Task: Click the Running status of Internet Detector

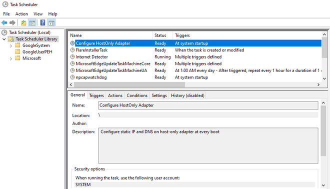Action: 162,57
